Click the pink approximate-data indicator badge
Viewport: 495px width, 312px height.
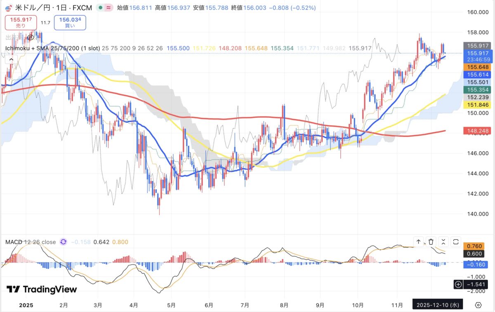[x=109, y=7]
